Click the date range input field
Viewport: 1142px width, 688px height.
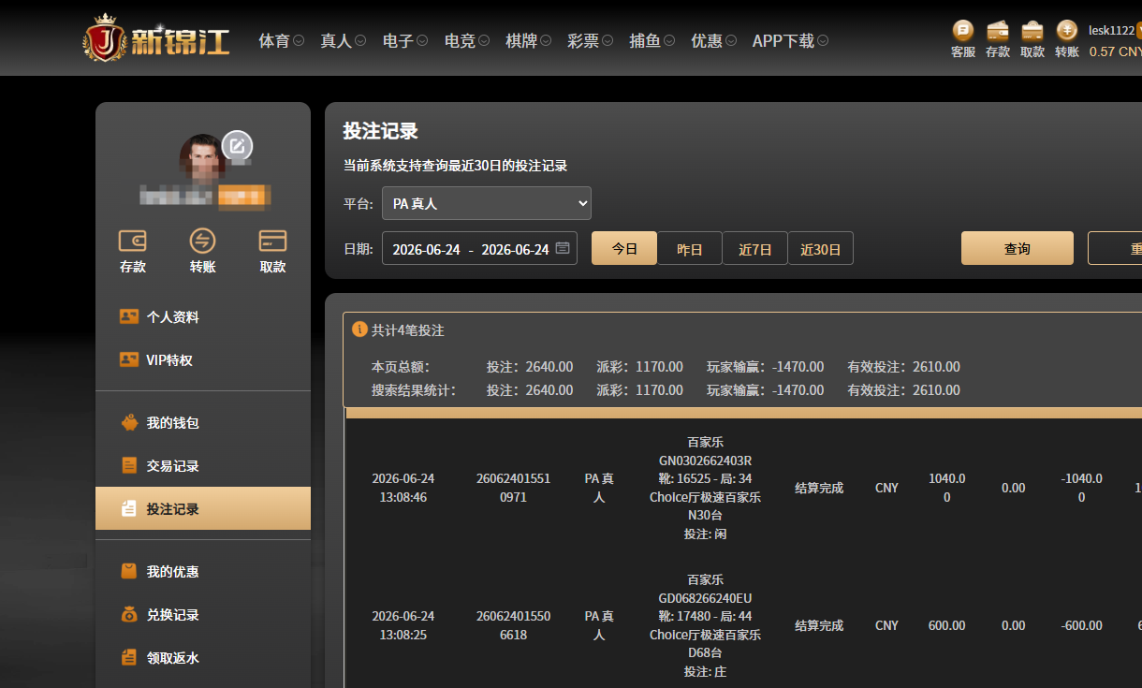click(479, 249)
